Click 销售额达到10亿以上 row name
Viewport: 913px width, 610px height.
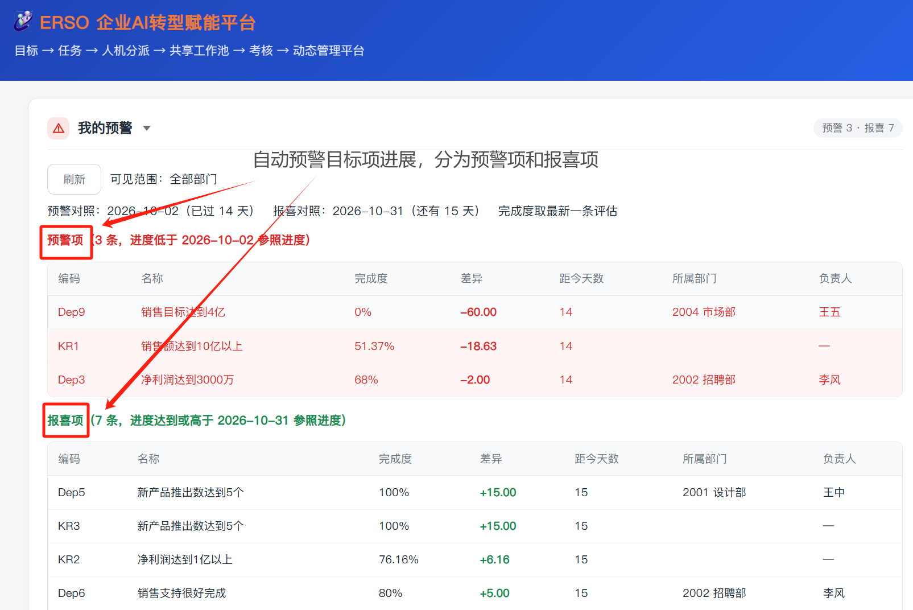(192, 346)
